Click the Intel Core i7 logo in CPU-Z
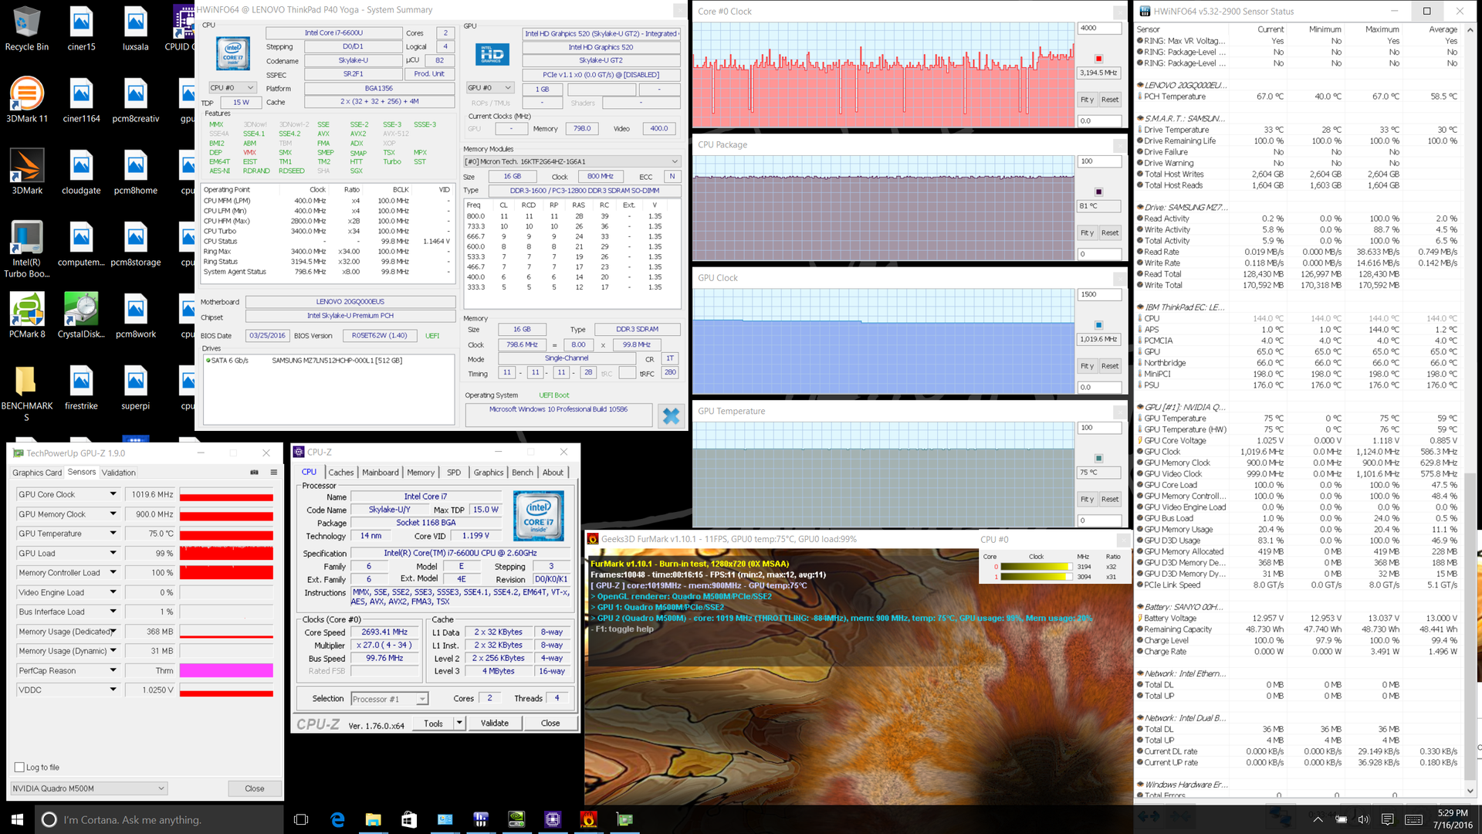 click(x=538, y=516)
